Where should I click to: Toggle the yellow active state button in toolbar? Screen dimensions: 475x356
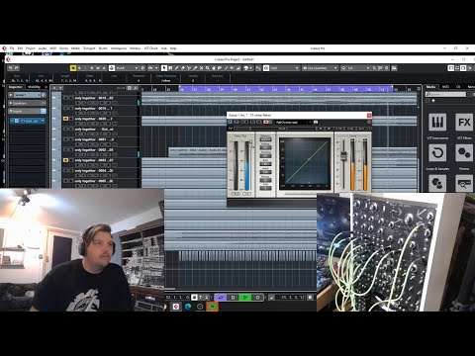point(73,68)
